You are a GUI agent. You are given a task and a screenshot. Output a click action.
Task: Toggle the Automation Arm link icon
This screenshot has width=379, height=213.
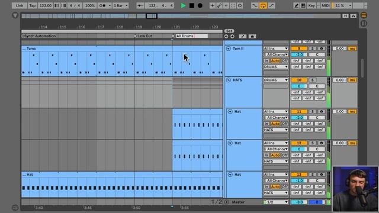pyautogui.click(x=219, y=5)
